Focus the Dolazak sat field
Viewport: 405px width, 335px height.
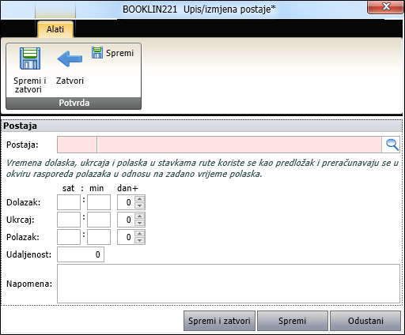point(69,202)
